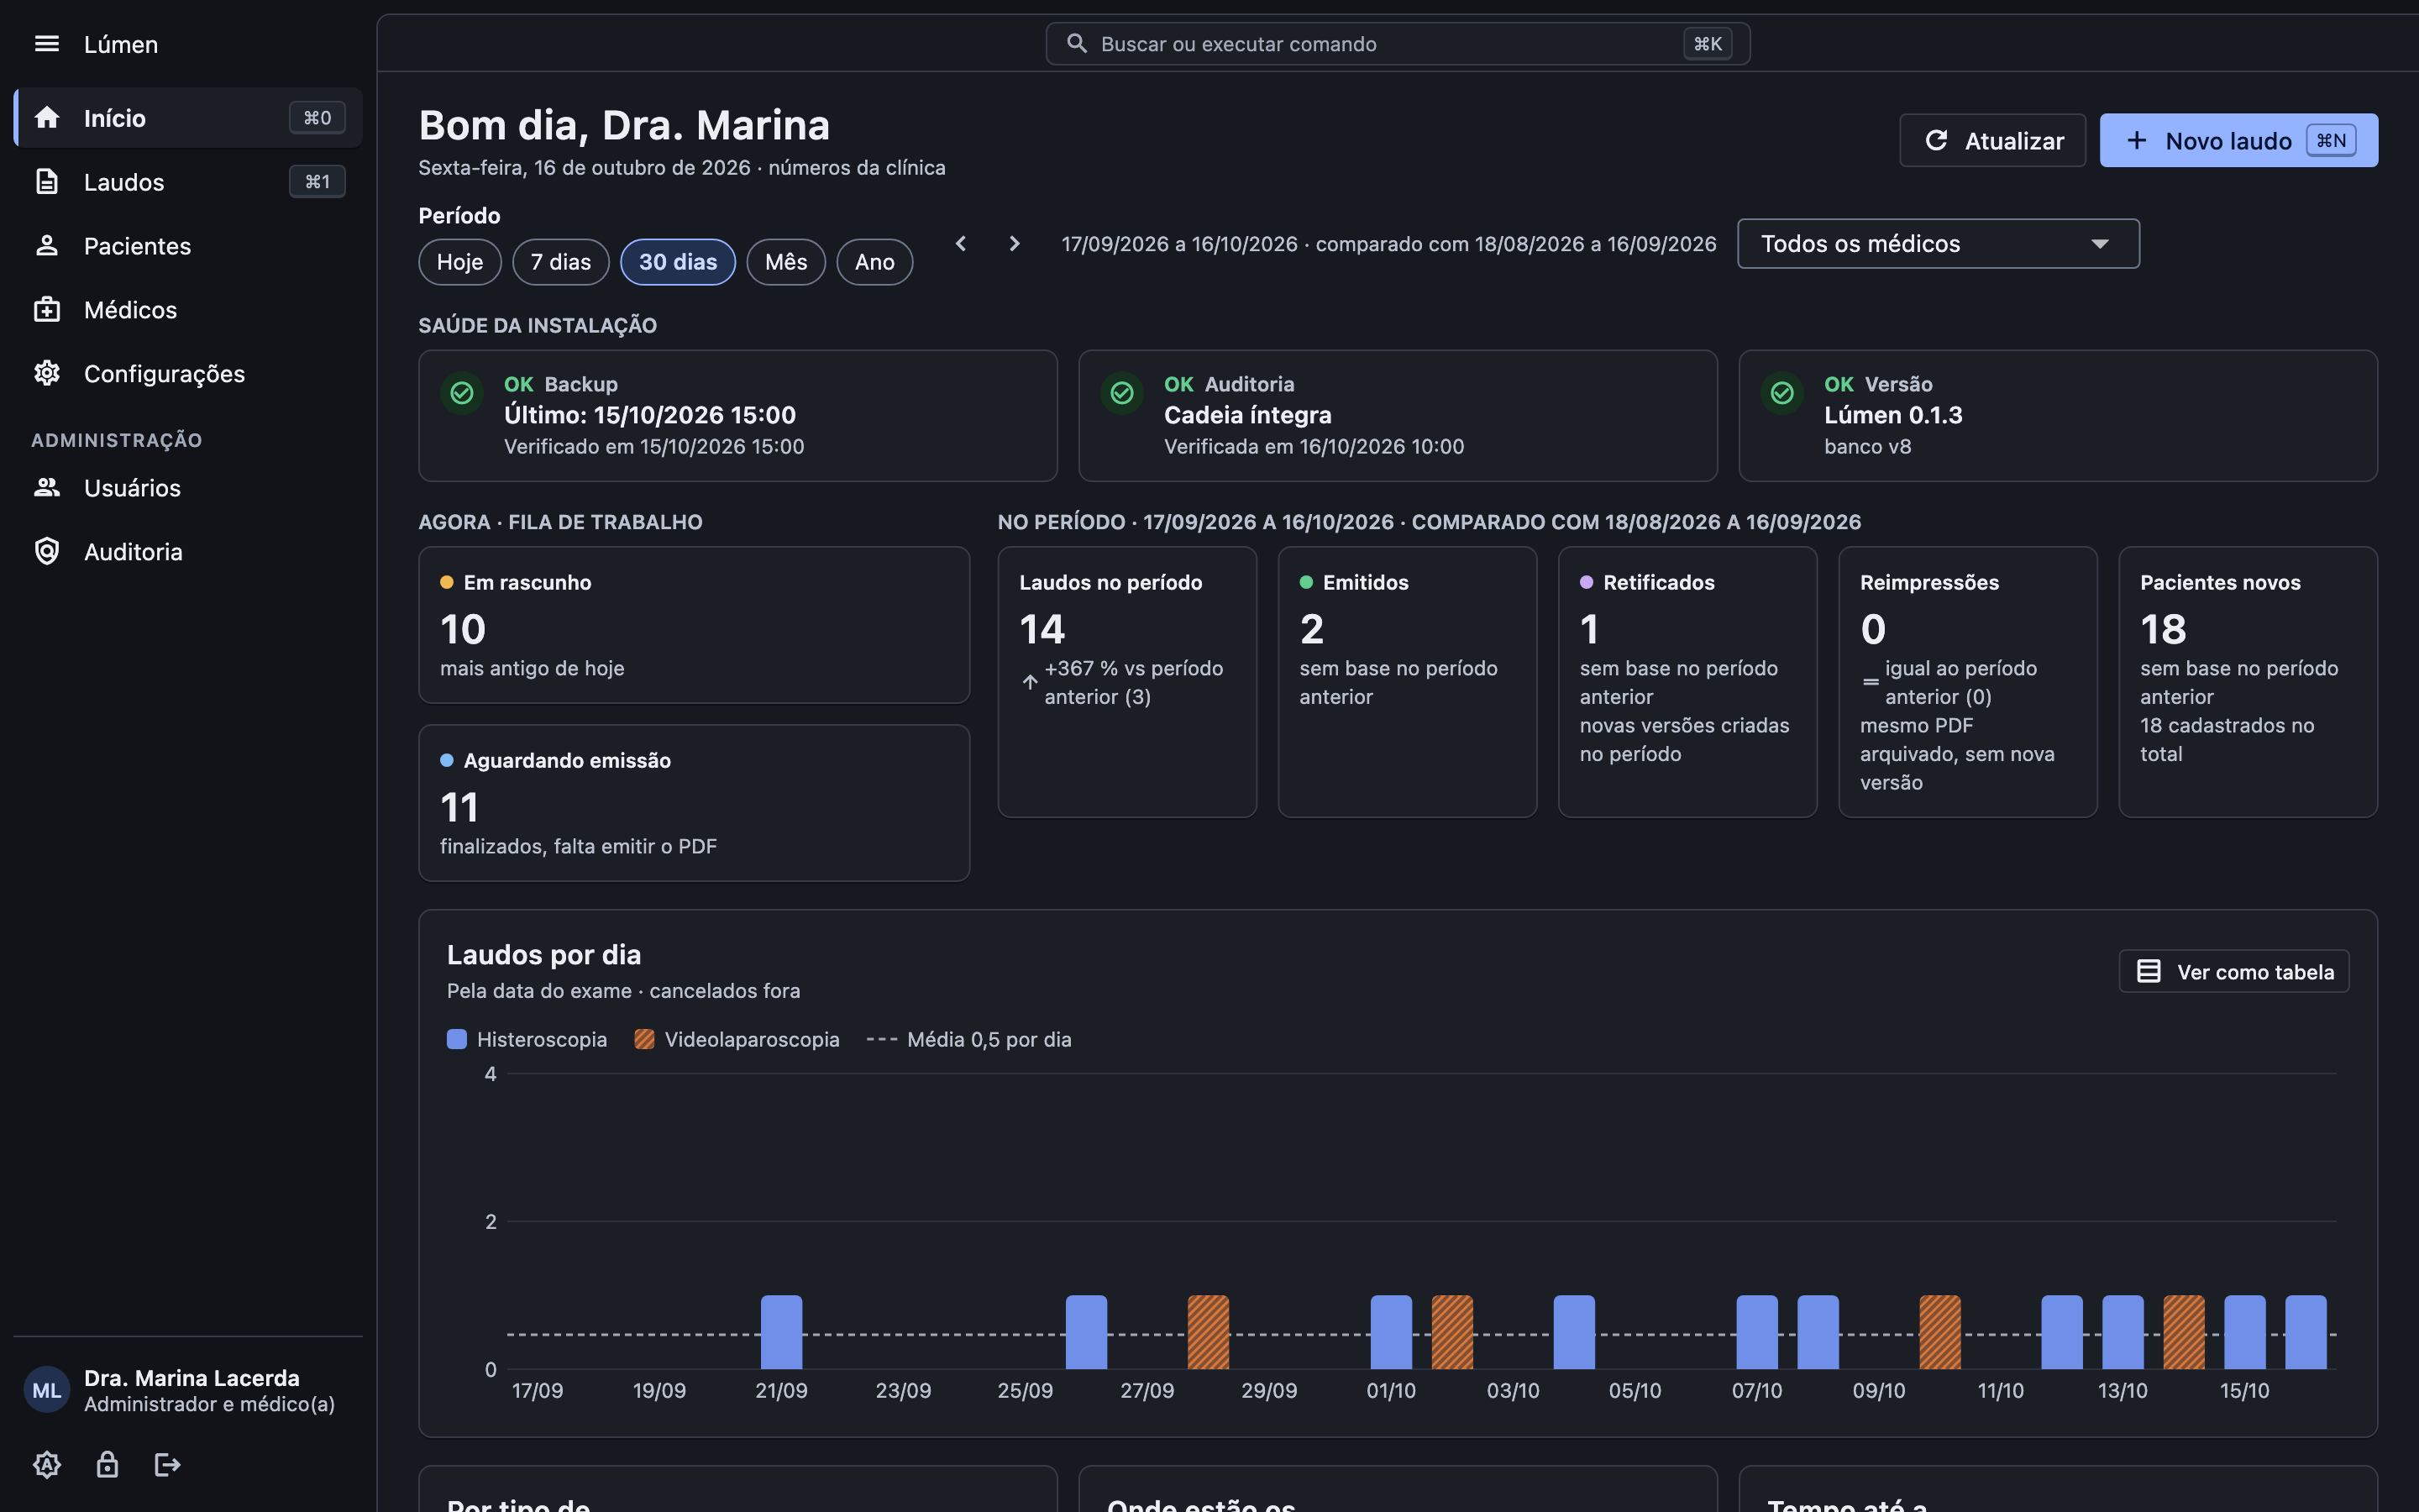Viewport: 2419px width, 1512px height.
Task: Click the Média 0,5 por dia legend
Action: (968, 1039)
